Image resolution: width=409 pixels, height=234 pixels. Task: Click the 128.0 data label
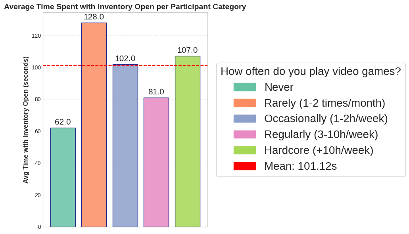94,17
